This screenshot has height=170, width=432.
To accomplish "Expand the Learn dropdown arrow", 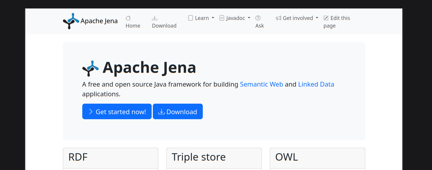I will click(213, 18).
